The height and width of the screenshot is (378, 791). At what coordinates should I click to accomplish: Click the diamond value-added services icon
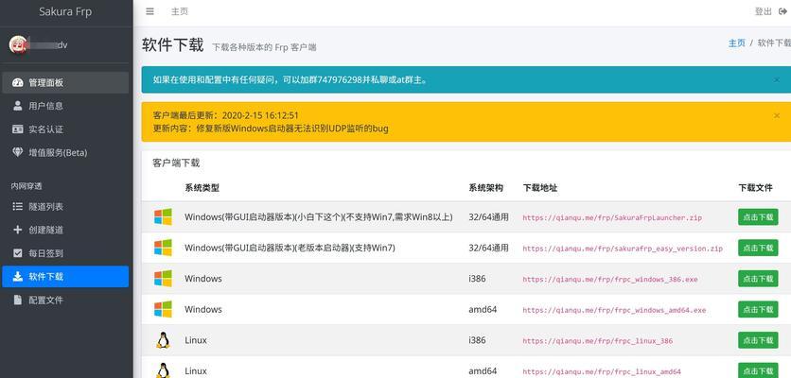(x=18, y=152)
